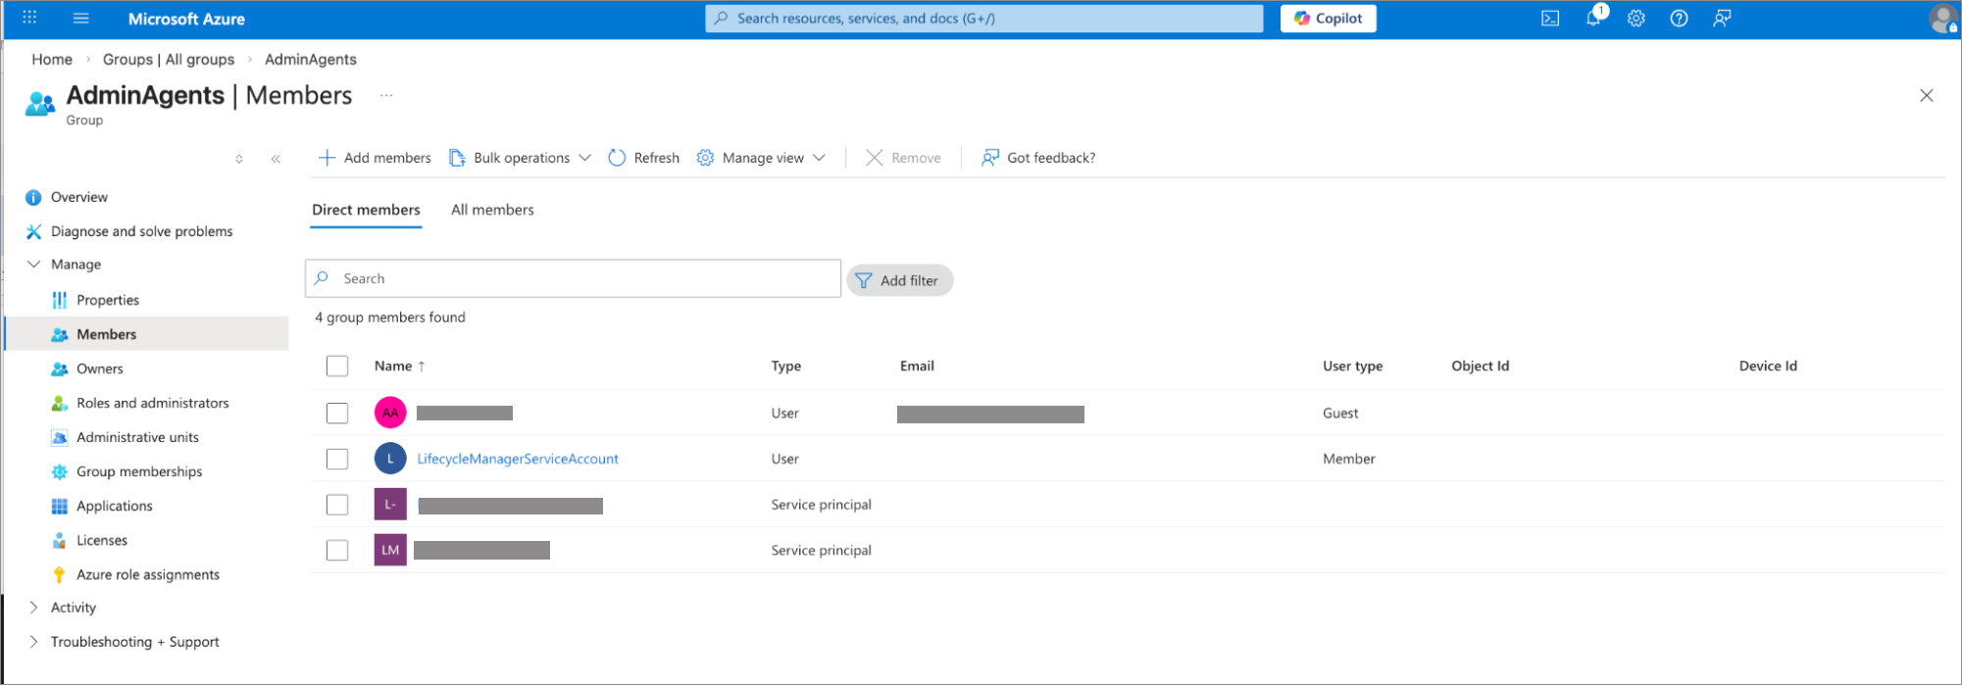Collapse the sidebar with double chevron
Screen dimensions: 1962x685
click(276, 159)
